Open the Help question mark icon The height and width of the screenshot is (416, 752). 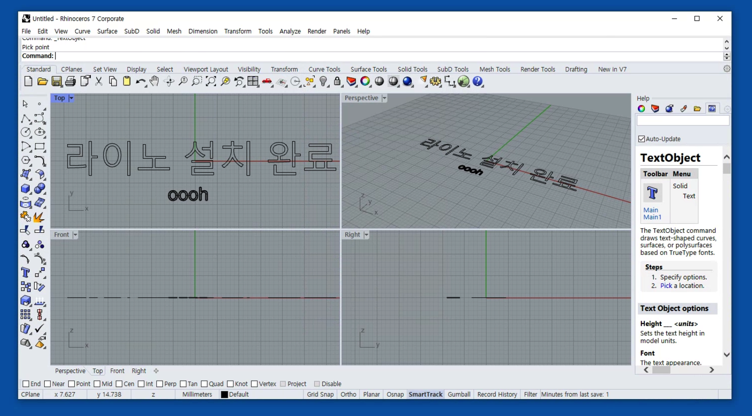[x=478, y=81]
